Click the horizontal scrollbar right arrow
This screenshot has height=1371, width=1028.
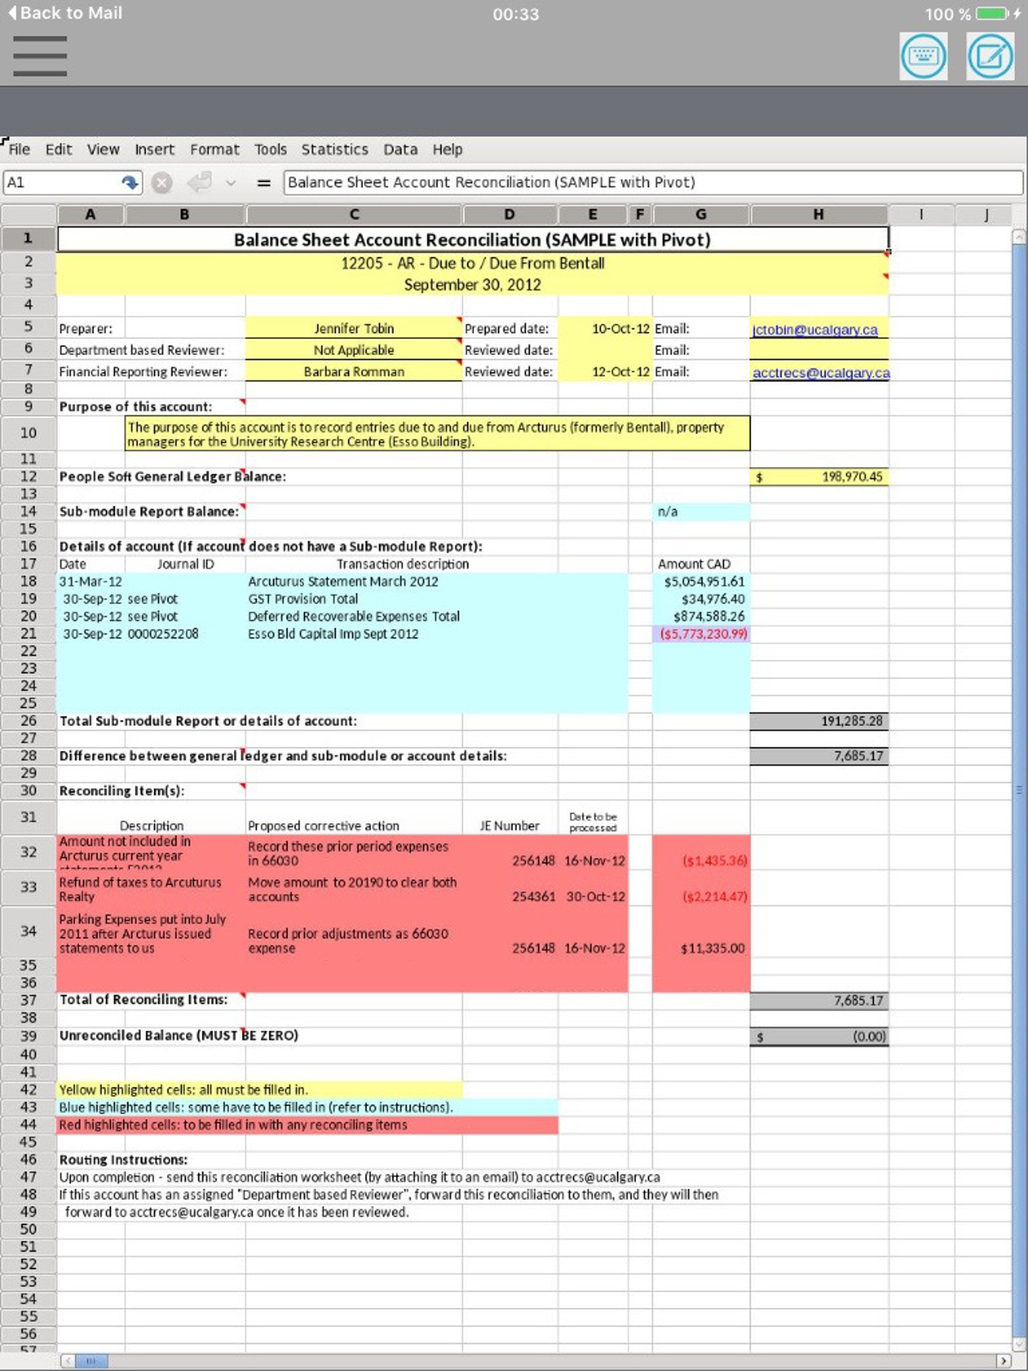[1003, 1360]
